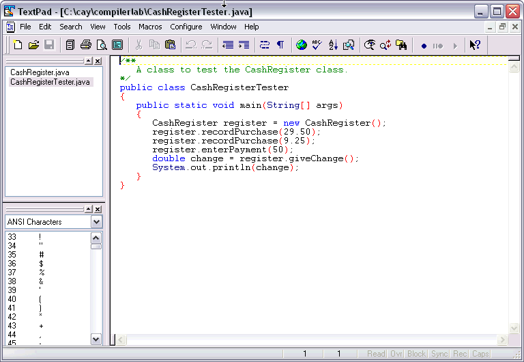Image resolution: width=524 pixels, height=362 pixels.
Task: Close the clip library pane
Action: point(98,209)
